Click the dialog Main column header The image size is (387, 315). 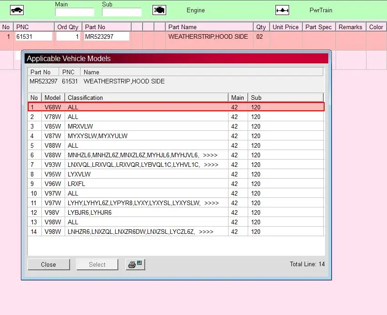point(238,98)
